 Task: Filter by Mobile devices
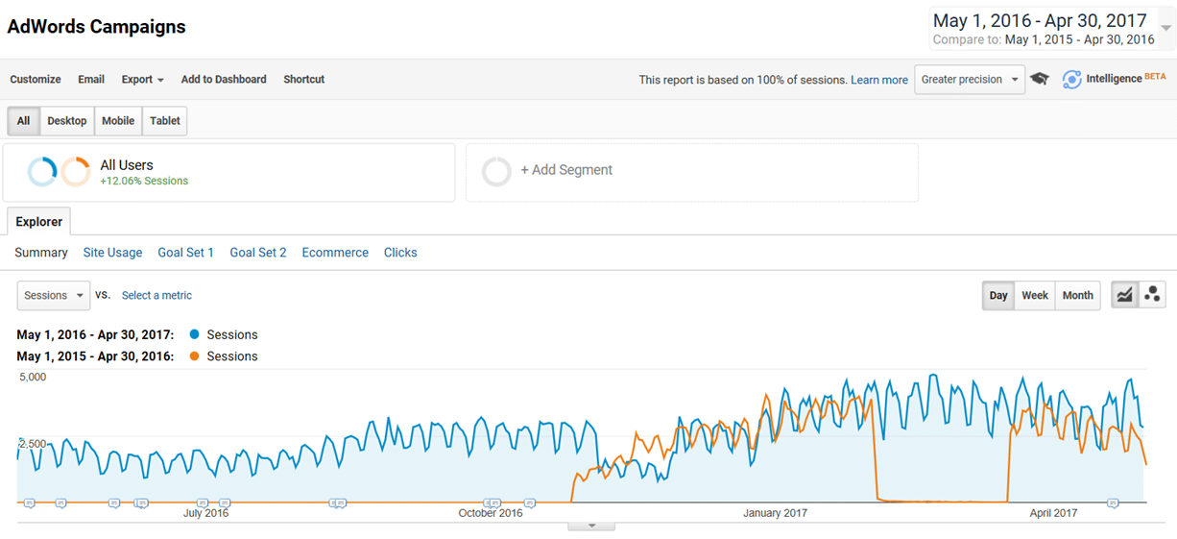pos(118,121)
